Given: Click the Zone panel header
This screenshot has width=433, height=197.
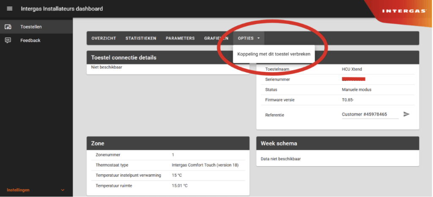Looking at the screenshot, I should pos(168,143).
